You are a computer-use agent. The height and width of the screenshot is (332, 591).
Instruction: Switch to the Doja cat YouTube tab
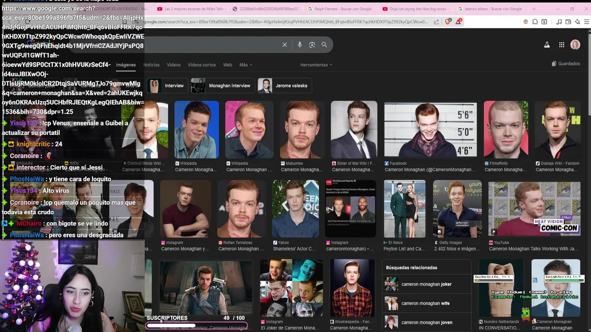417,9
